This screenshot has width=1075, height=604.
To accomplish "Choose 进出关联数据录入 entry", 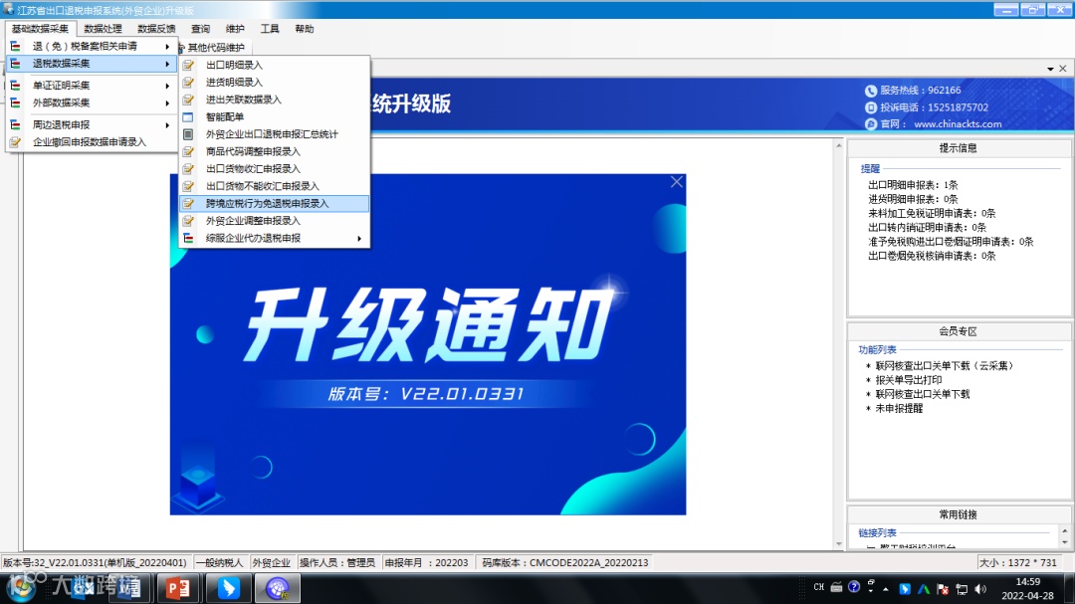I will tap(275, 100).
